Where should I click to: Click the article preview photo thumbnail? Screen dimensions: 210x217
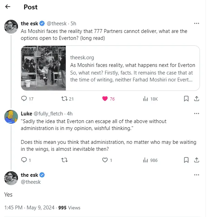point(44,68)
